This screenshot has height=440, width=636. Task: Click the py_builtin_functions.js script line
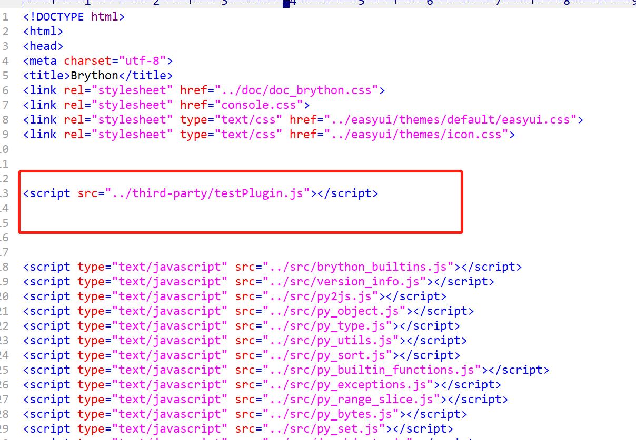tap(286, 370)
